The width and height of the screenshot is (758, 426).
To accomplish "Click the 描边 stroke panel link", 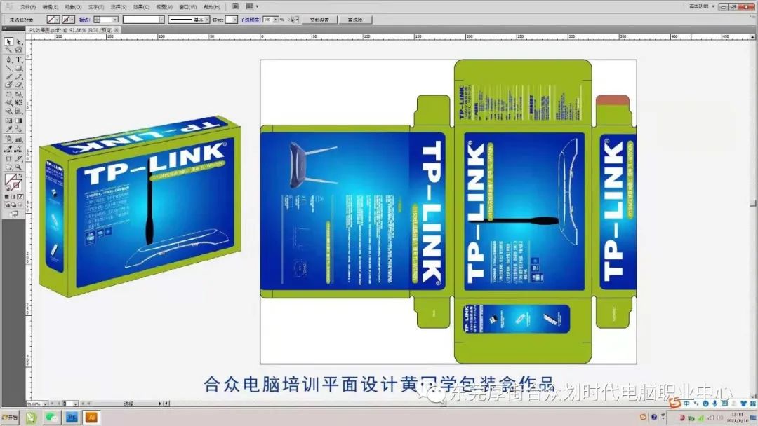I will pyautogui.click(x=84, y=20).
